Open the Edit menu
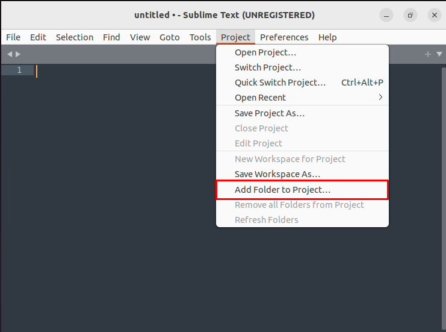 (x=38, y=37)
